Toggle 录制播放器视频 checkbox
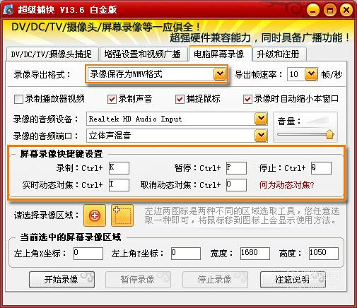The width and height of the screenshot is (357, 308). click(x=18, y=99)
